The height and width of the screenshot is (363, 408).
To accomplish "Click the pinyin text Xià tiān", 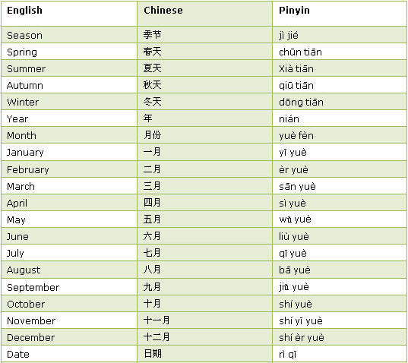I will point(296,68).
